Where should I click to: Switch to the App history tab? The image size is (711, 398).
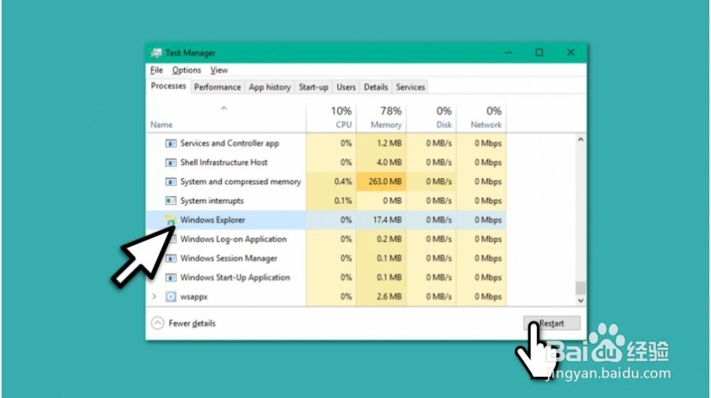click(270, 87)
